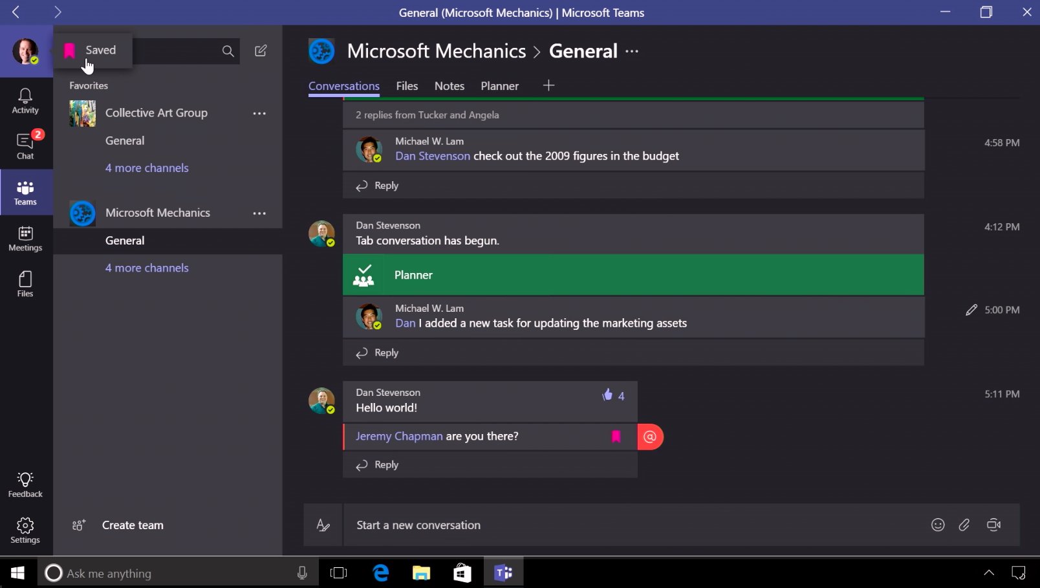Unsave the bookmarked Jeremy Chapman message

coord(615,437)
